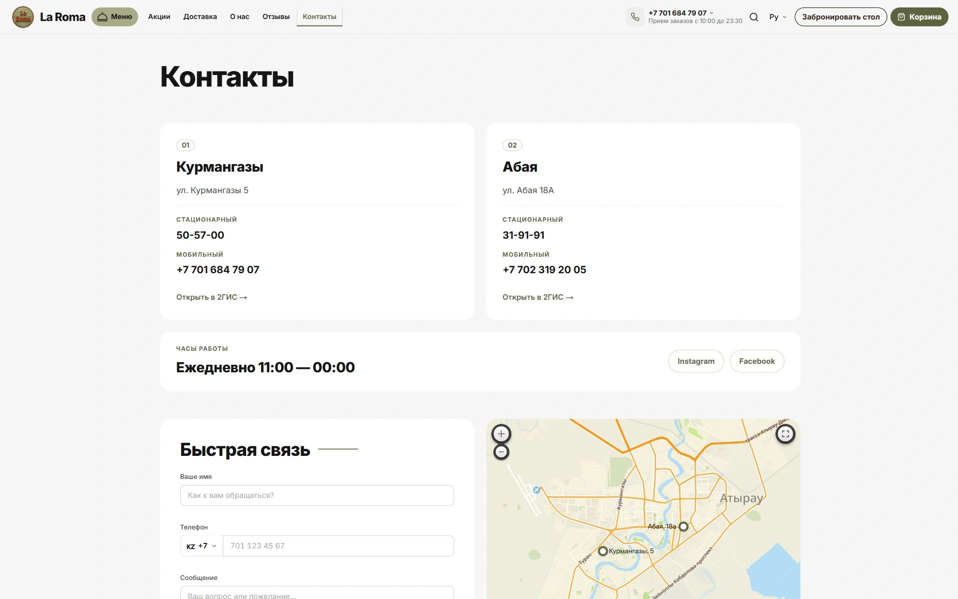Click the address ул. Курмангазы 5

tap(212, 190)
